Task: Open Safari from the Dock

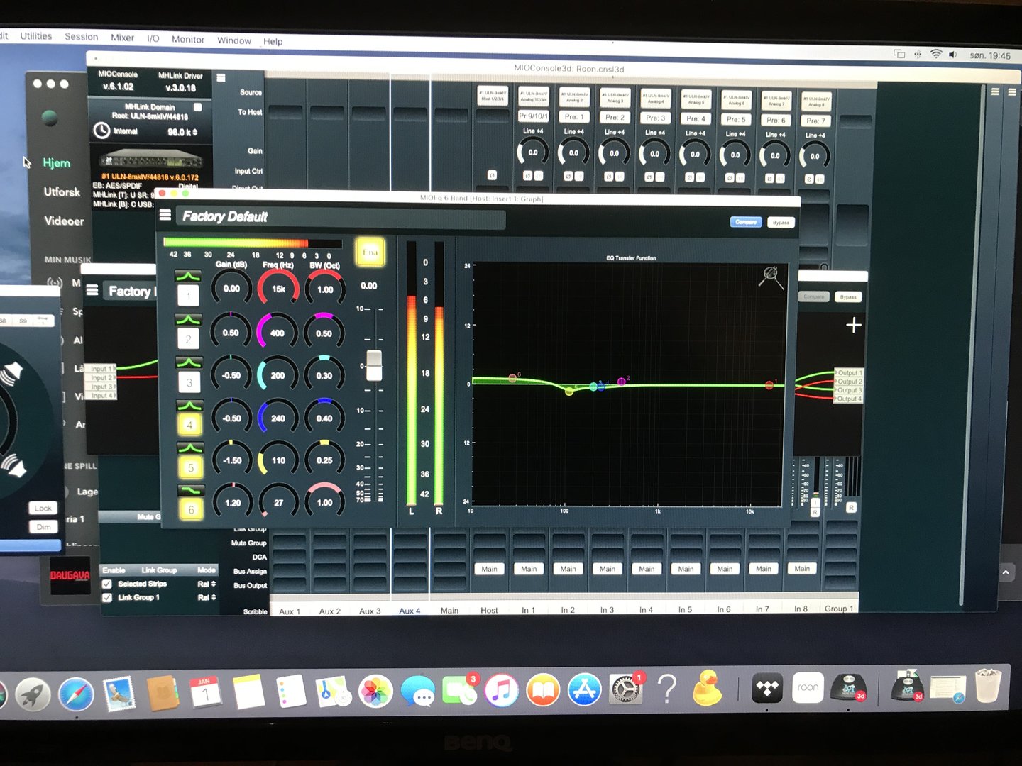Action: [x=76, y=694]
